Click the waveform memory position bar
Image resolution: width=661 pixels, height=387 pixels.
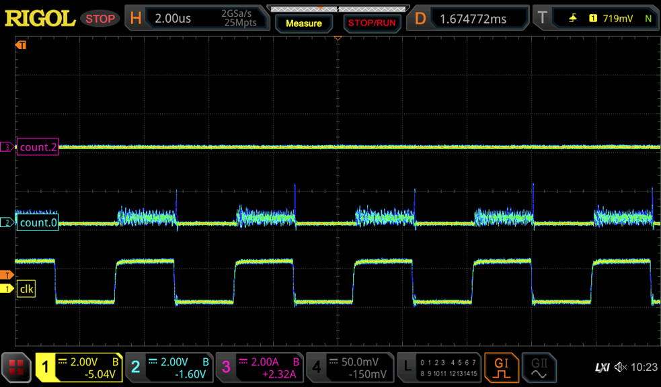pos(337,9)
